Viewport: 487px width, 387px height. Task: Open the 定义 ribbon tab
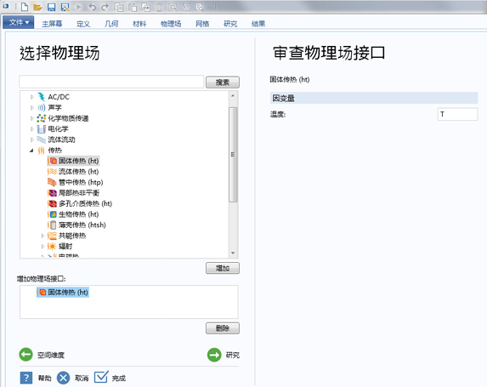[x=83, y=24]
